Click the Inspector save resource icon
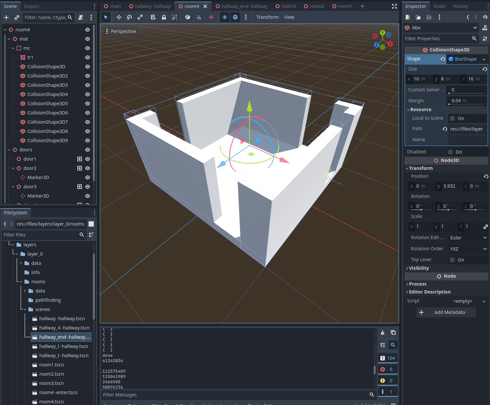This screenshot has height=405, width=490. pyautogui.click(x=429, y=17)
